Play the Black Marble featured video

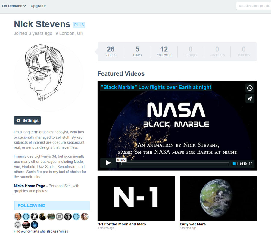(x=108, y=163)
